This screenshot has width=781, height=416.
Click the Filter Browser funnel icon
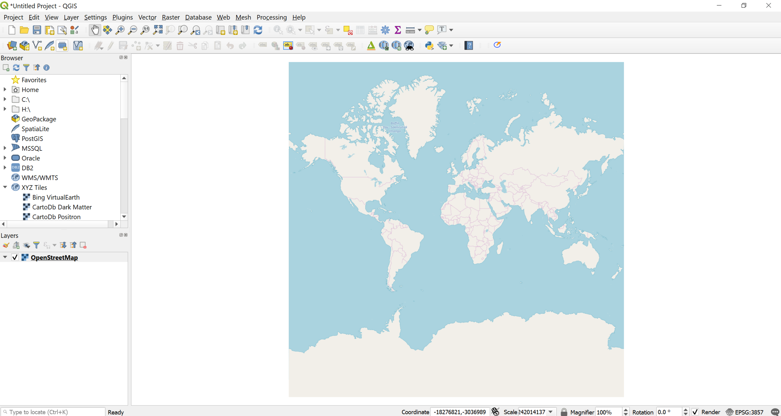[x=26, y=68]
